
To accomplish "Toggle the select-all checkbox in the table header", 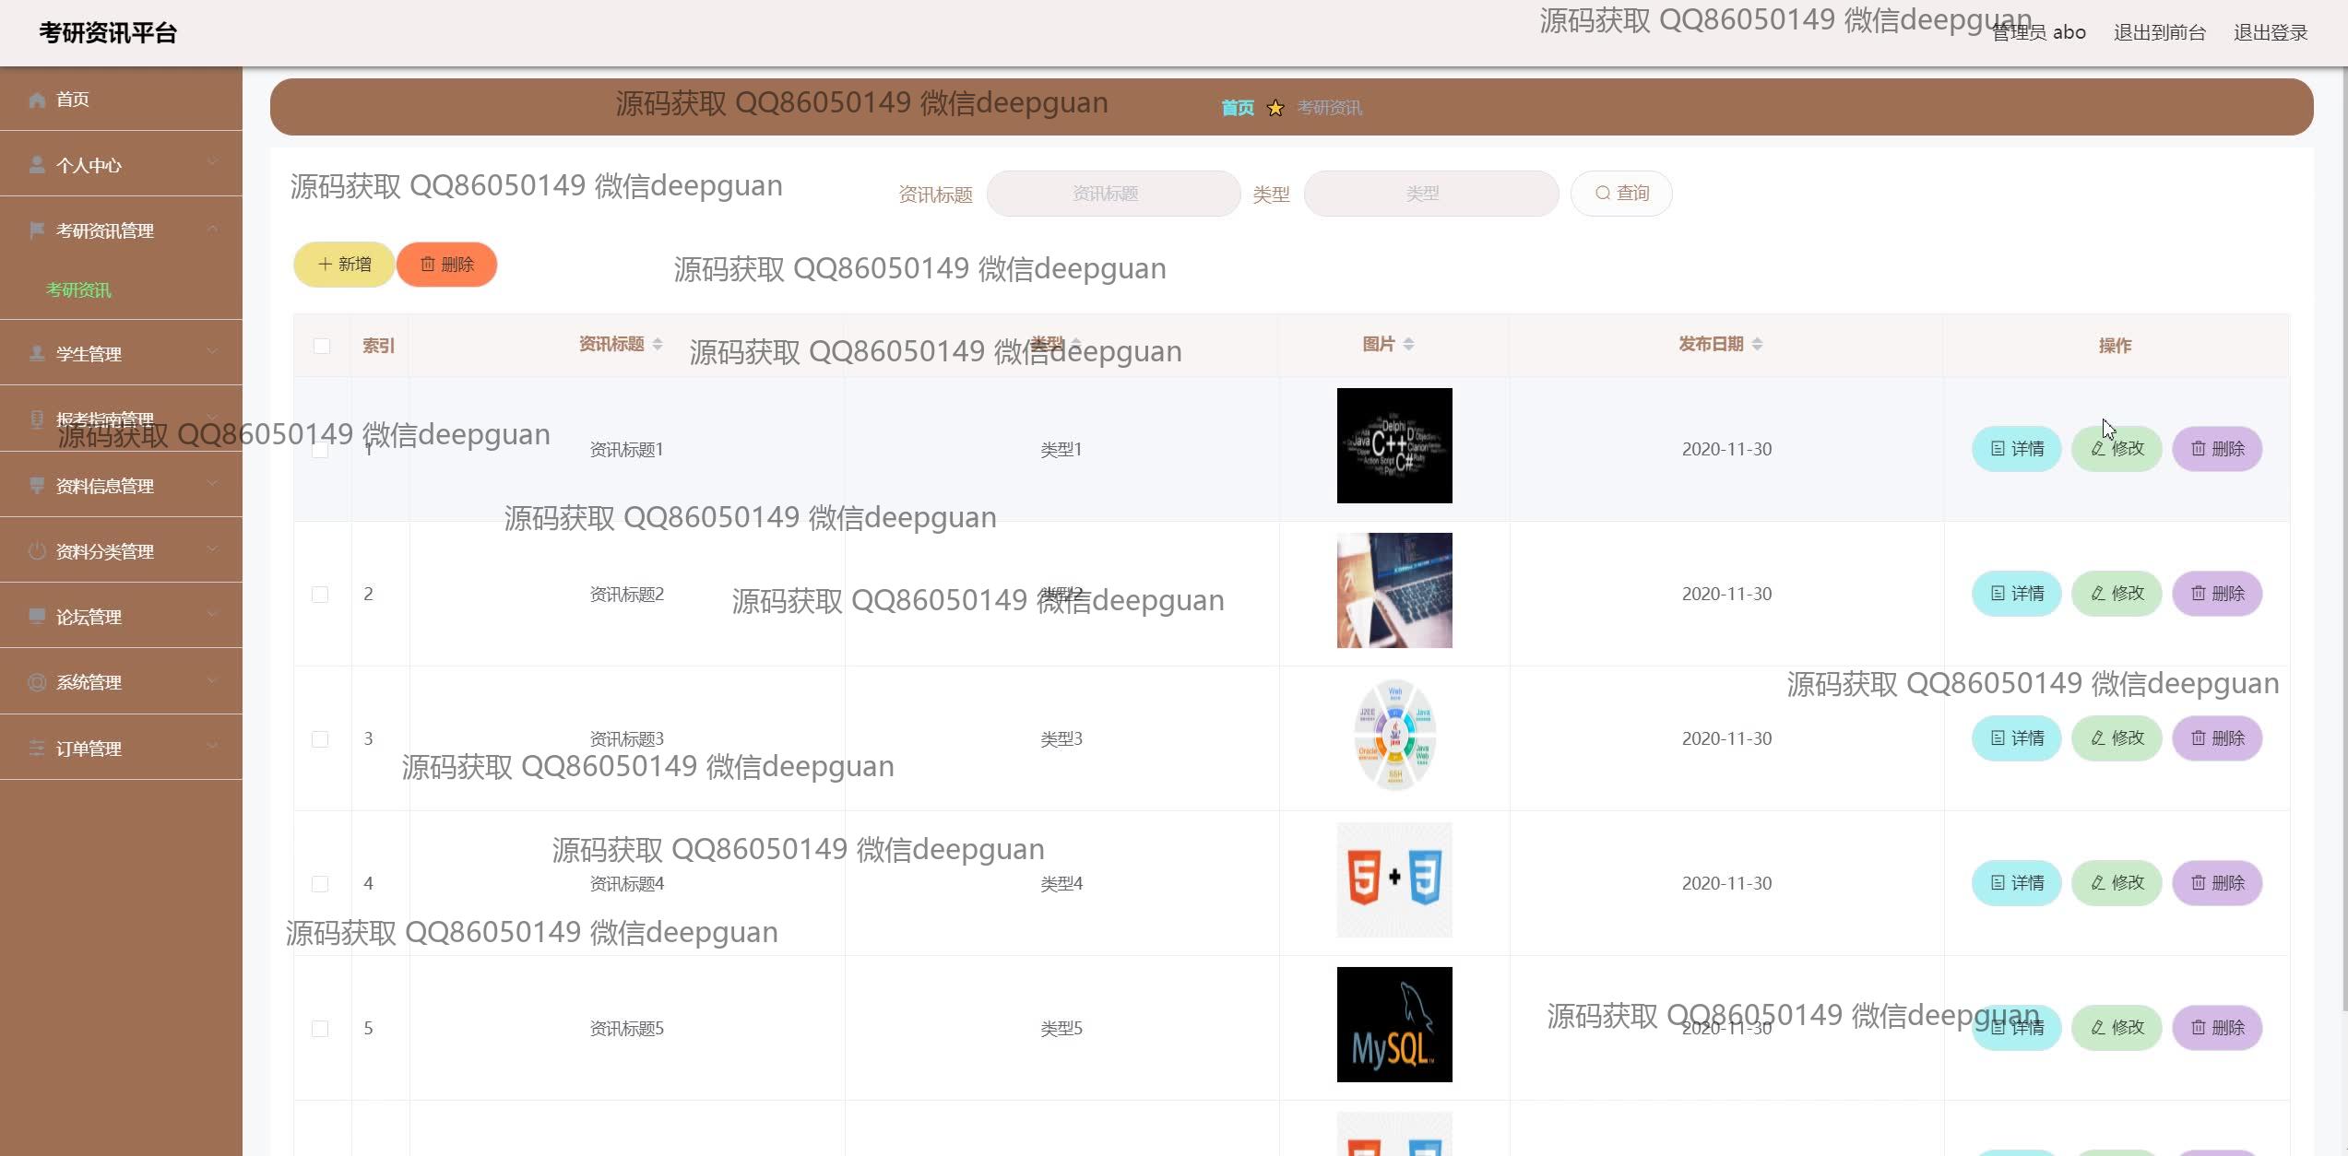I will 321,346.
